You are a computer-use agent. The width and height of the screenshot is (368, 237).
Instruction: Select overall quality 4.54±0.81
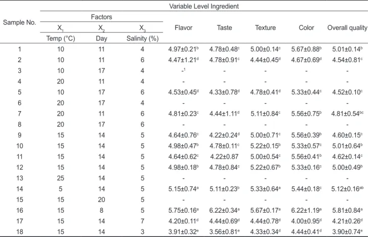tap(347, 60)
